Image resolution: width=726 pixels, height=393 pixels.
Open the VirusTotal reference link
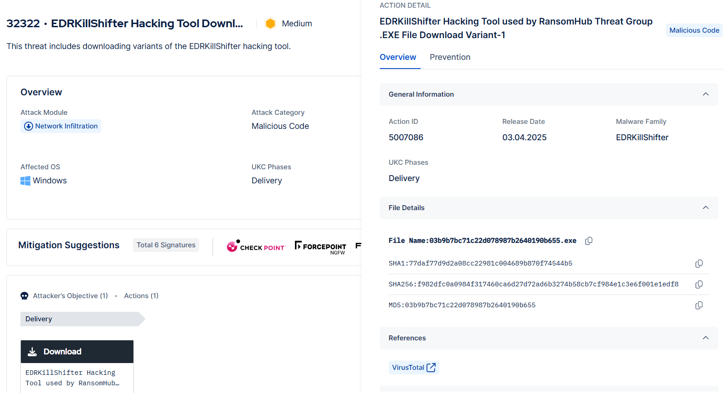414,368
